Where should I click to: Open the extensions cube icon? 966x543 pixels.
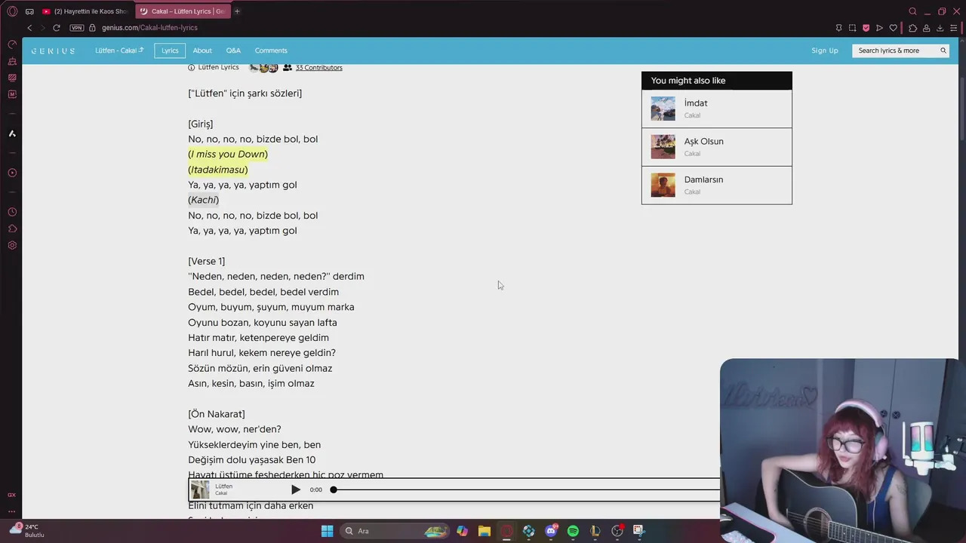912,28
